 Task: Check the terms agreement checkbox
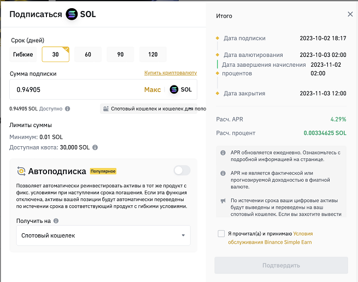click(x=221, y=233)
